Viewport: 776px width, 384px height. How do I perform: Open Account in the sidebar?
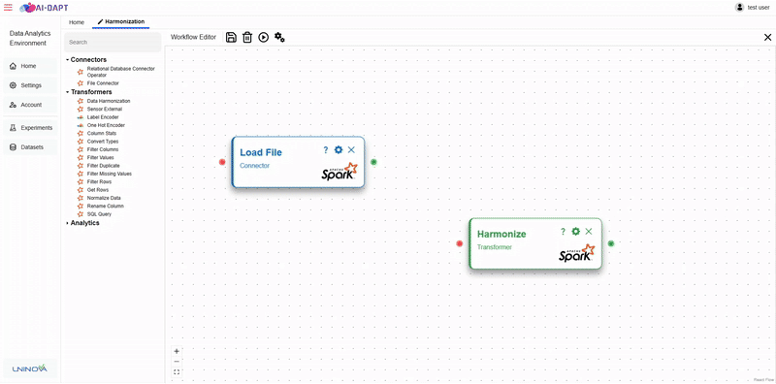[x=30, y=105]
